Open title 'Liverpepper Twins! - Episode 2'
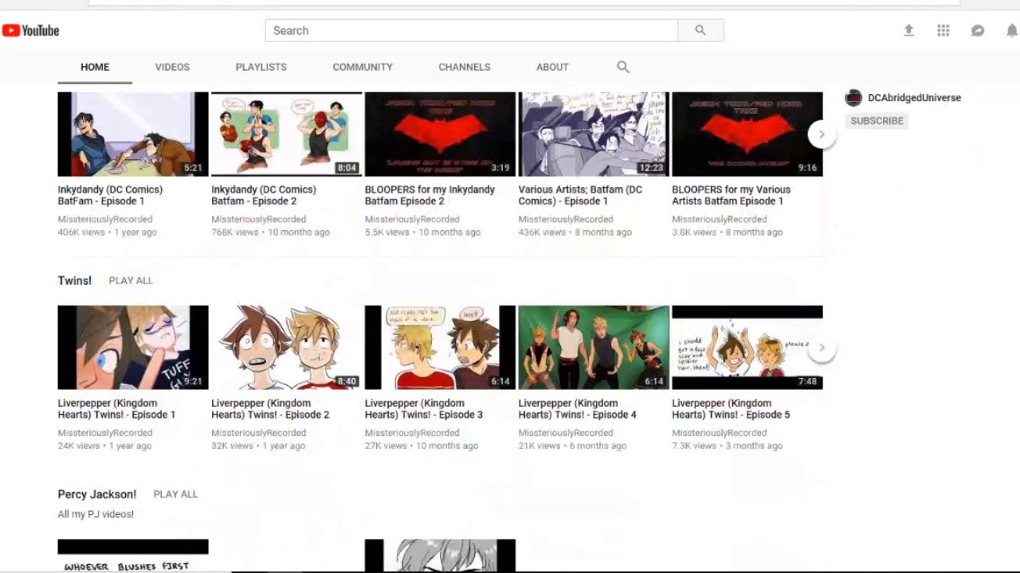The image size is (1020, 573). pos(270,409)
